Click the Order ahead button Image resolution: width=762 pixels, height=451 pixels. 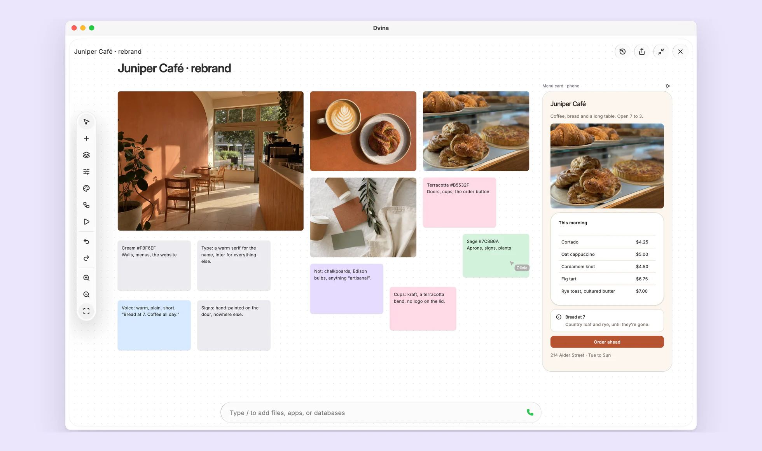607,342
